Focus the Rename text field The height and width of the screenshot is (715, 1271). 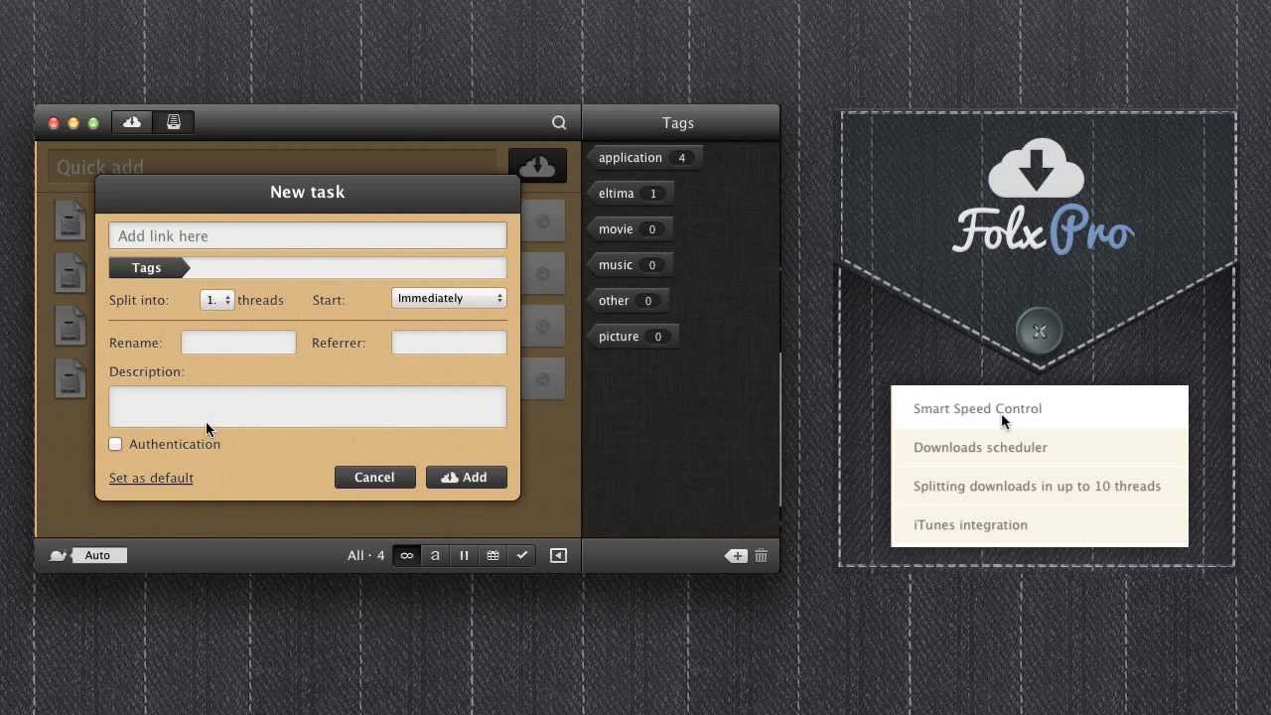[x=238, y=343]
